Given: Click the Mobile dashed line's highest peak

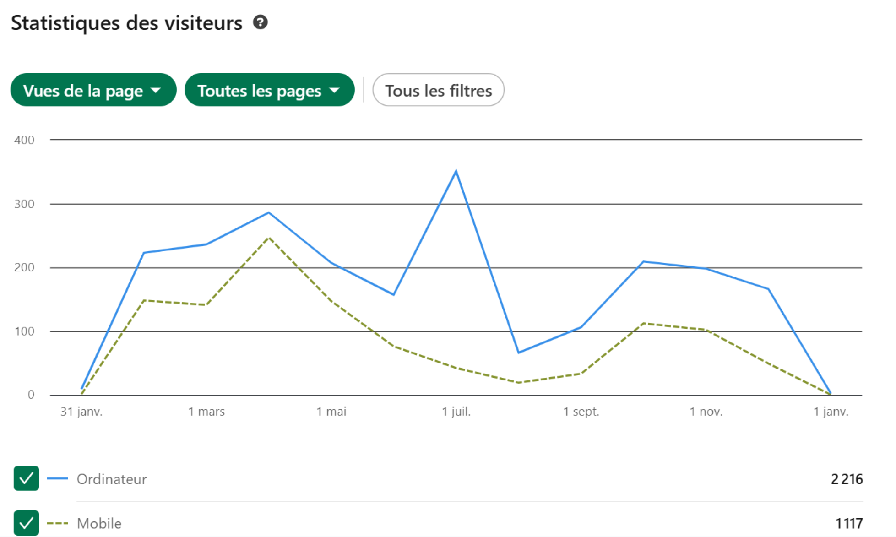Looking at the screenshot, I should 269,238.
